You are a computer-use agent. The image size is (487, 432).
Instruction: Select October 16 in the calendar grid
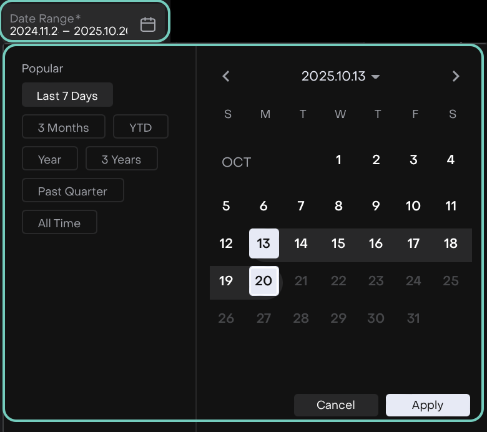376,243
